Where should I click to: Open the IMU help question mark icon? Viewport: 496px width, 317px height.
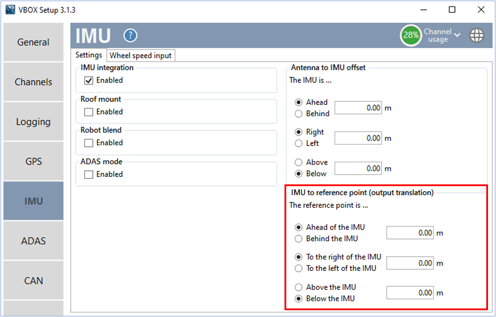point(131,35)
